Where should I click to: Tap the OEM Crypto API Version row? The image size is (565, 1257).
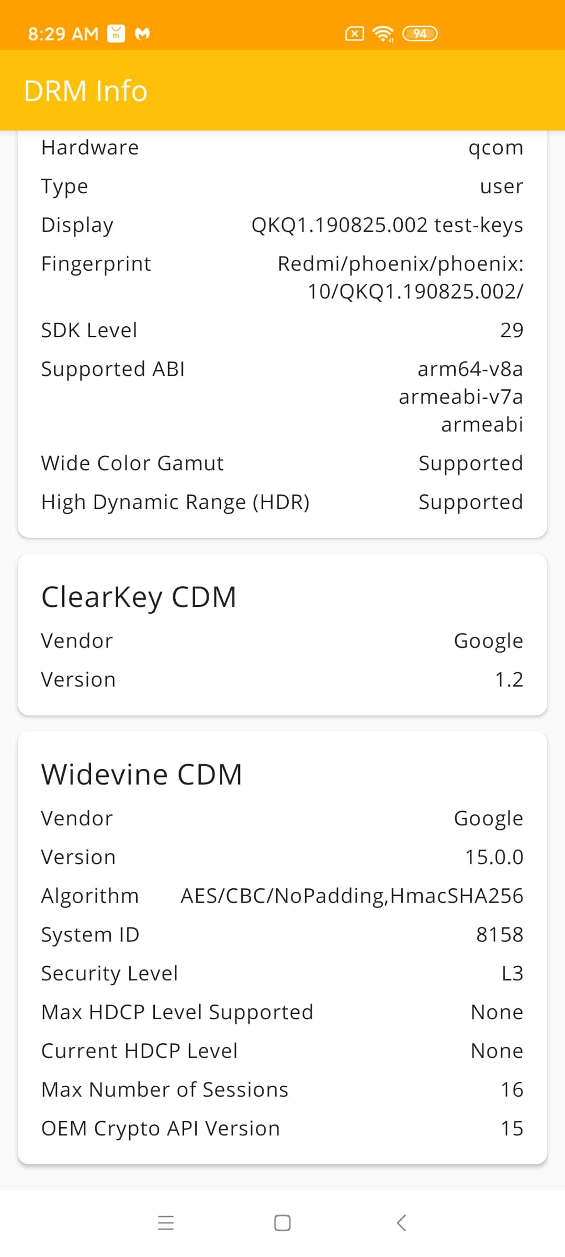(282, 1128)
